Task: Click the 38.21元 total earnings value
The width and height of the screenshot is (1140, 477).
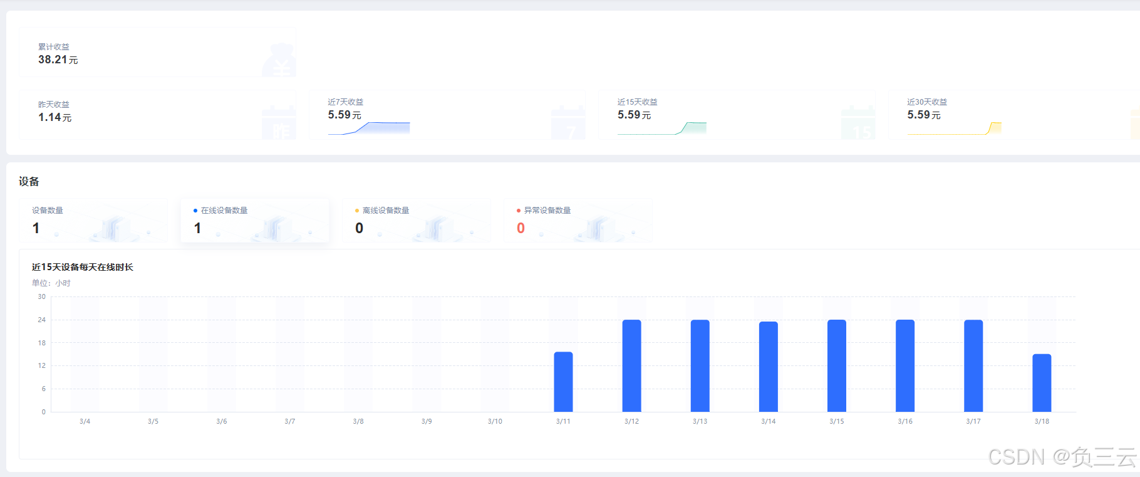Action: tap(58, 60)
